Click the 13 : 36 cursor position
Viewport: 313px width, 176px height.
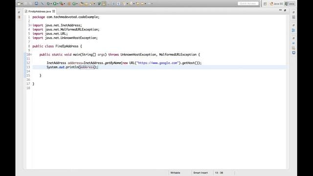(219, 173)
